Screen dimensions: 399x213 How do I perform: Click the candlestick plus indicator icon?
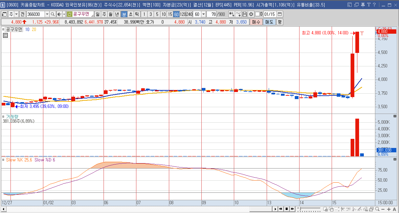tap(231, 14)
